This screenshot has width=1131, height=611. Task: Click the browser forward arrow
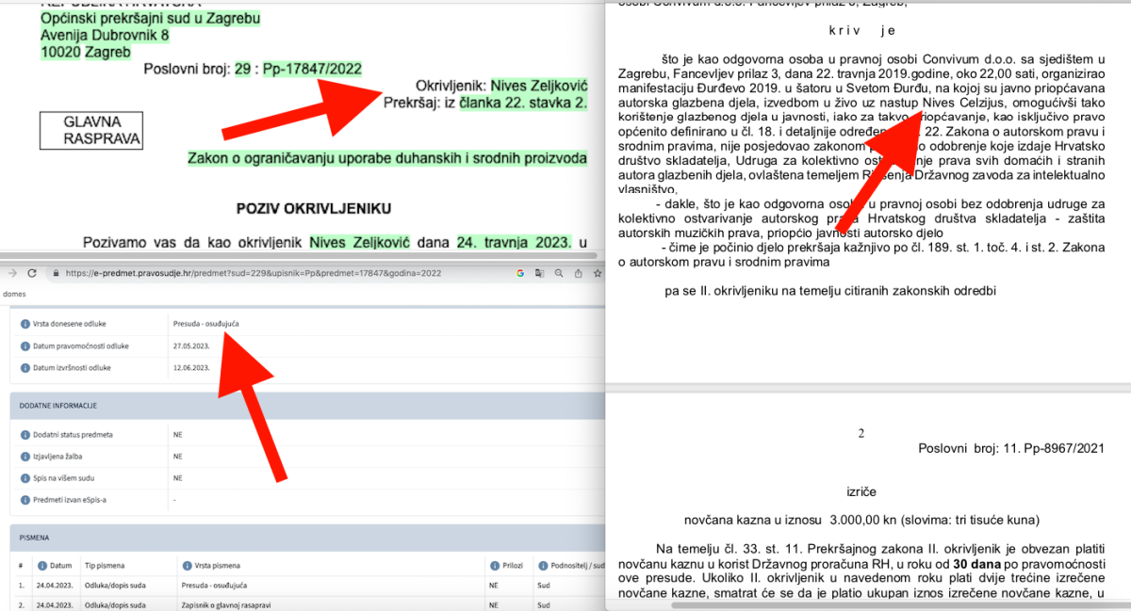pyautogui.click(x=11, y=273)
